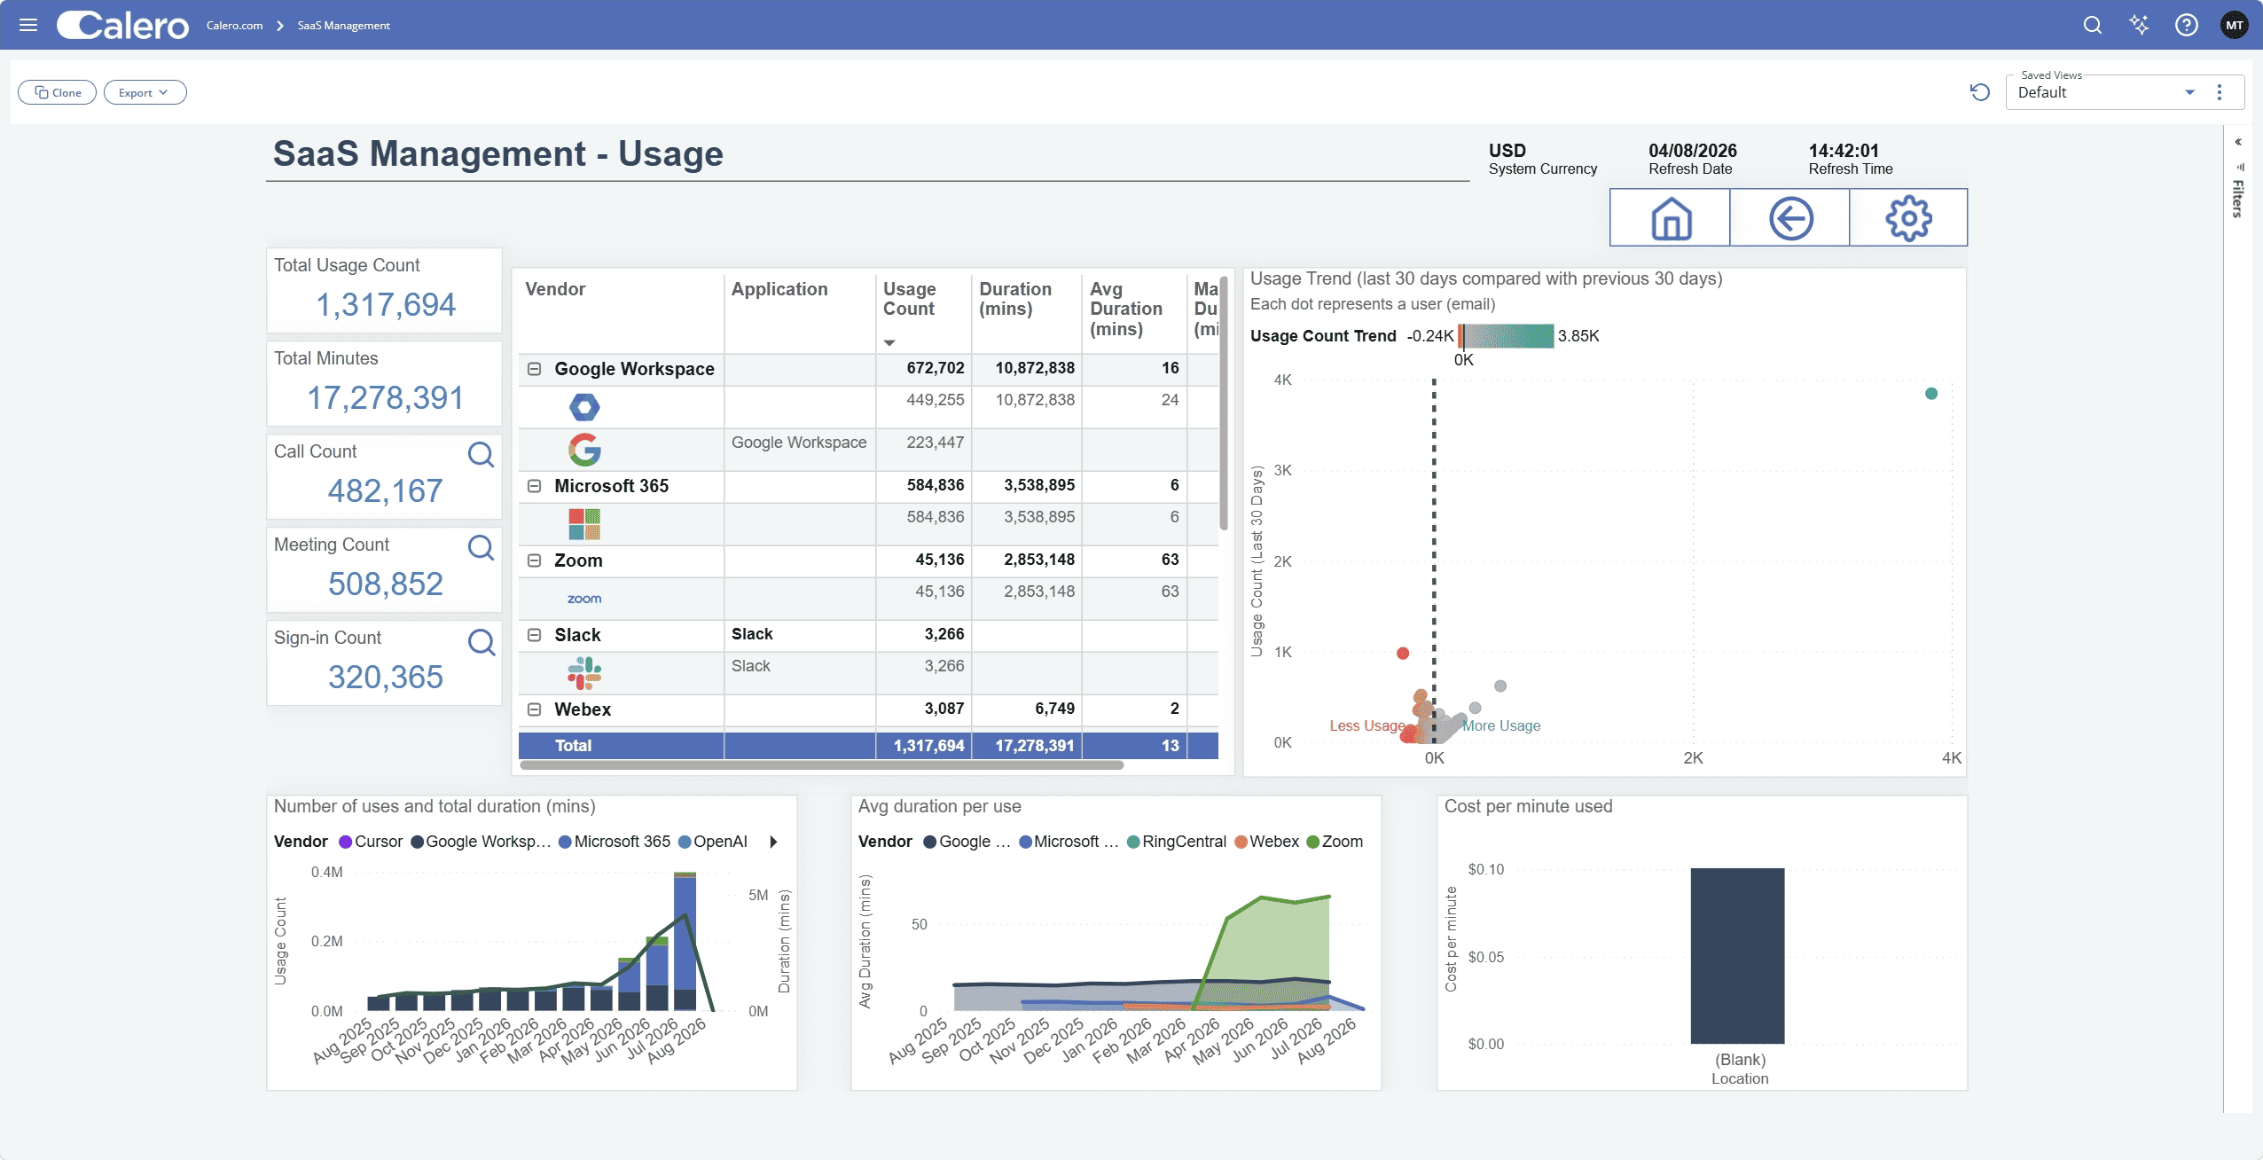Click the Total Minutes value 17,278,391
The image size is (2263, 1160).
(x=386, y=398)
